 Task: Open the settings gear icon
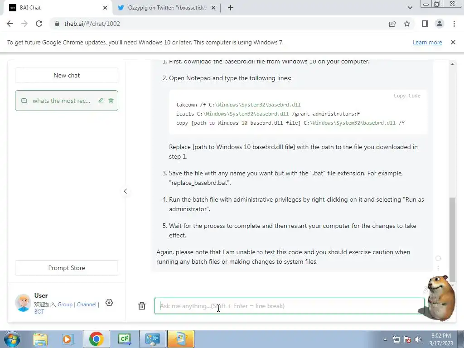tap(109, 303)
